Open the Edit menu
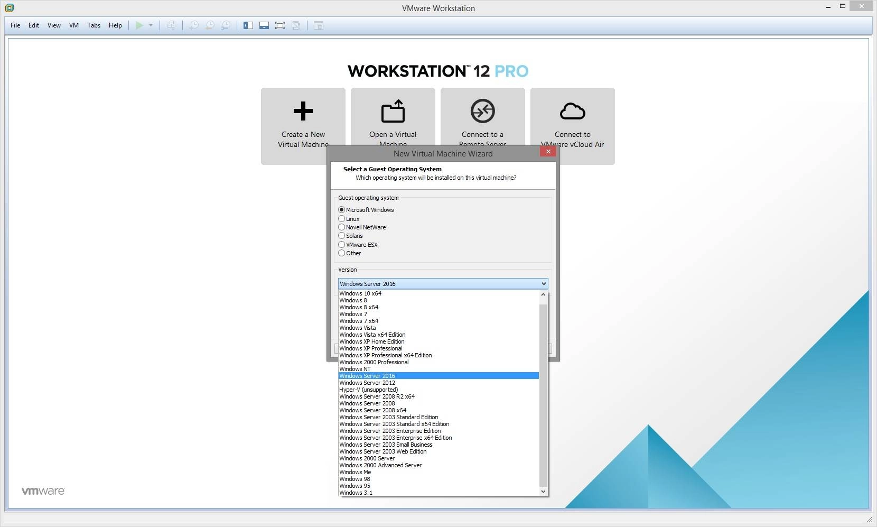The height and width of the screenshot is (527, 877). (34, 25)
